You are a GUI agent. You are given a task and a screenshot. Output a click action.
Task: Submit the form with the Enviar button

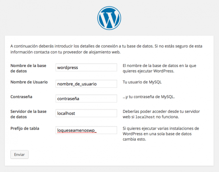[20, 154]
